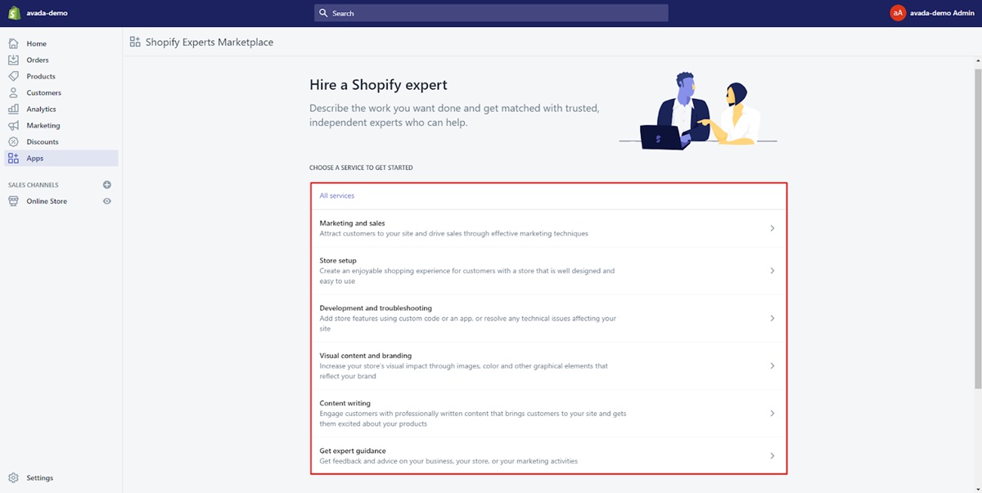Expand Development and troubleshooting chevron
982x493 pixels.
coord(773,318)
